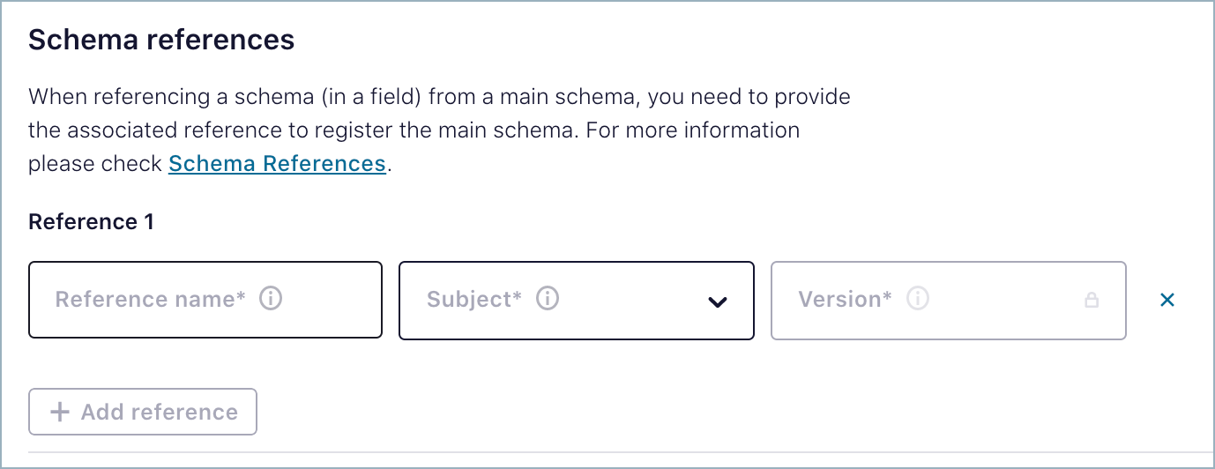The width and height of the screenshot is (1215, 469).
Task: Click the 'Add reference' button text
Action: pyautogui.click(x=160, y=412)
